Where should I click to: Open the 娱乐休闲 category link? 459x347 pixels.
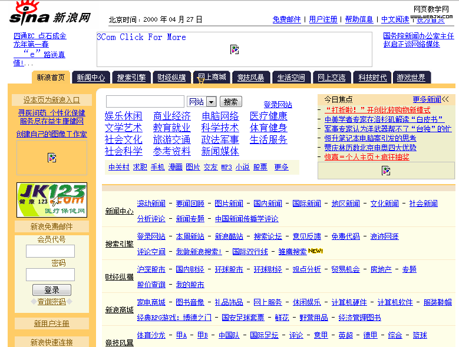(123, 116)
